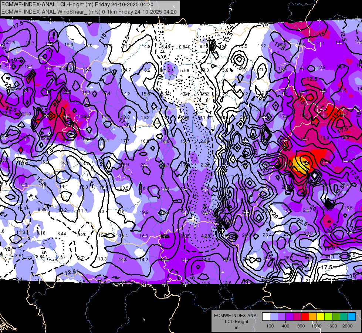Click the 20.1 grid value

(x=145, y=165)
